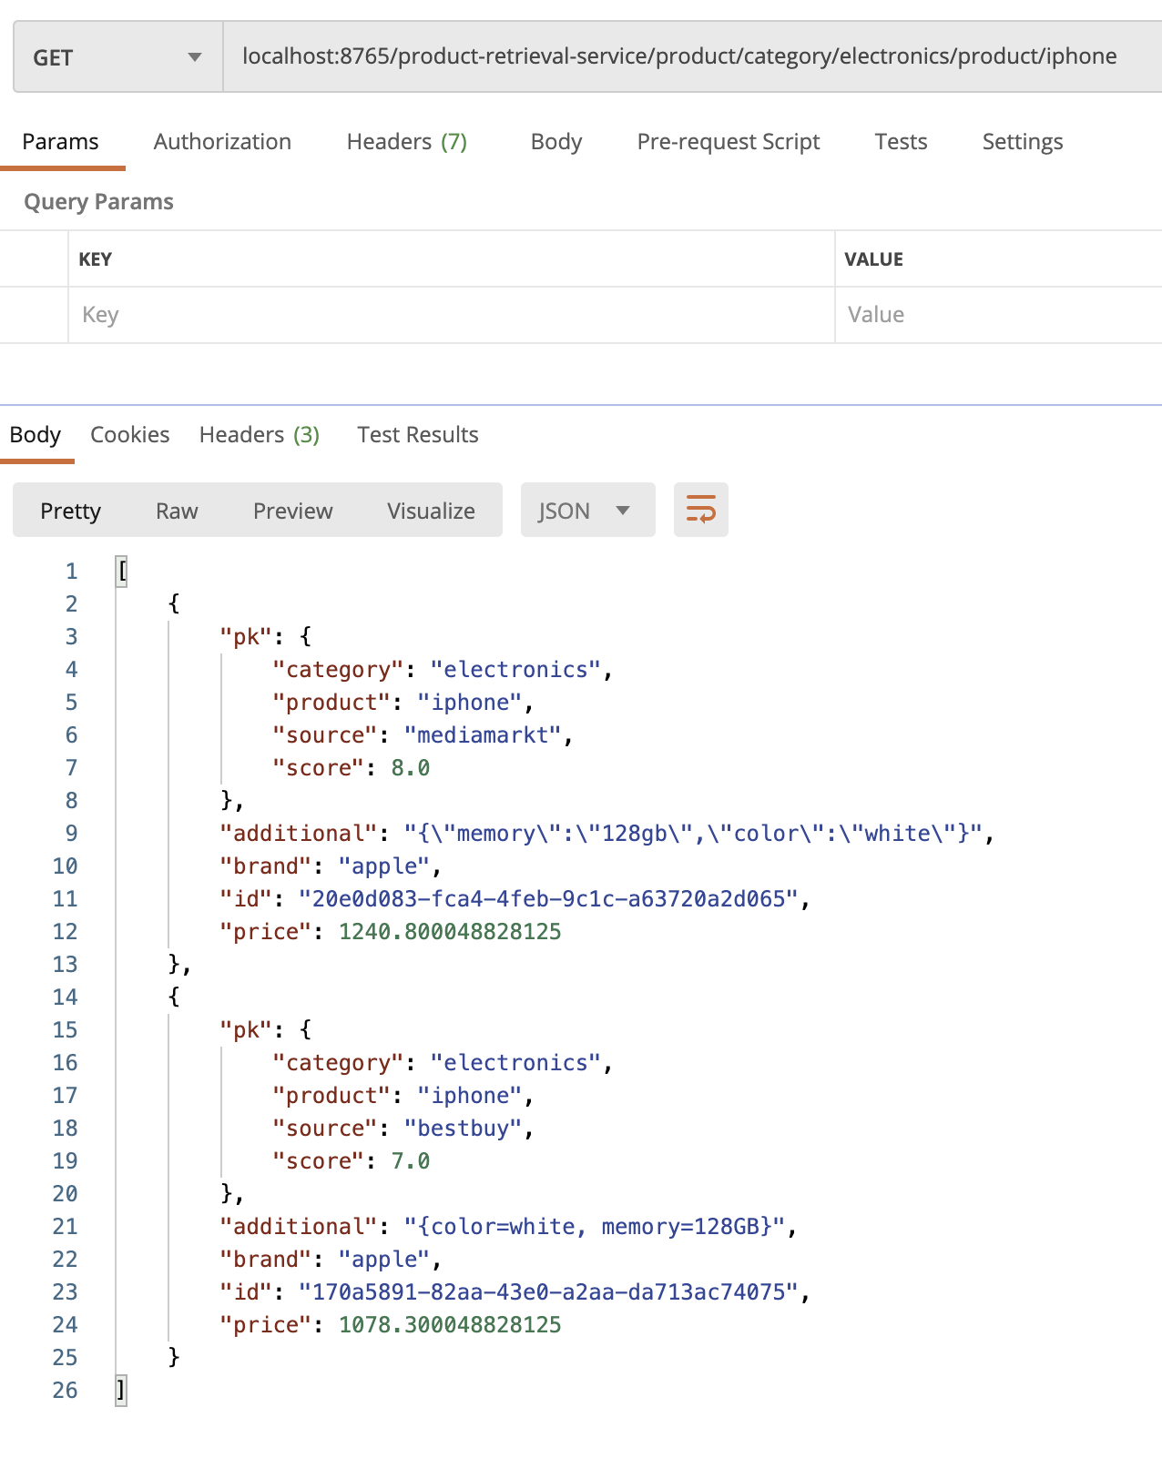Click line number 1 in gutter

point(71,571)
